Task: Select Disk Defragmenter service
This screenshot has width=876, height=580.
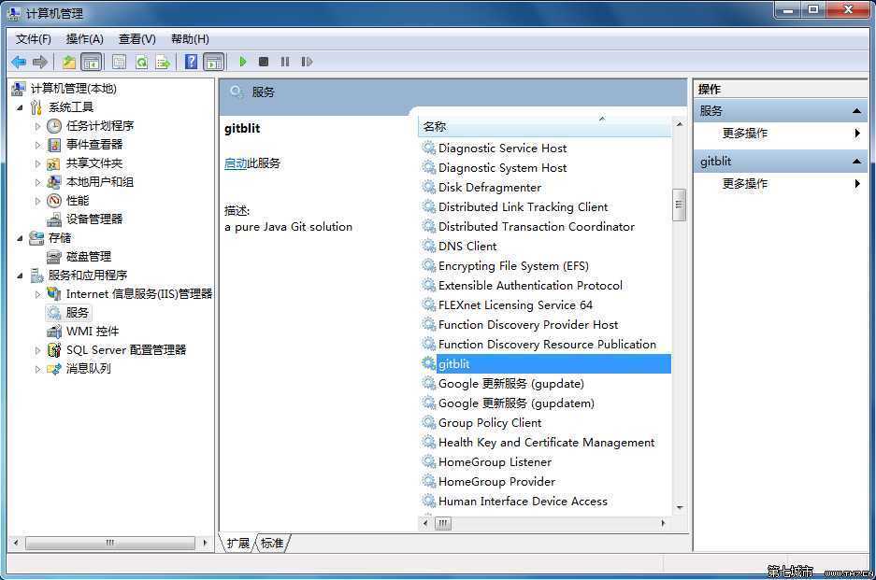Action: tap(490, 187)
